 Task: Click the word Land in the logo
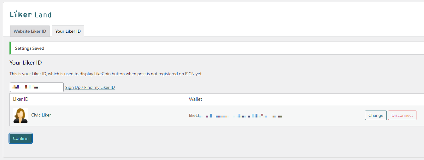pos(43,14)
